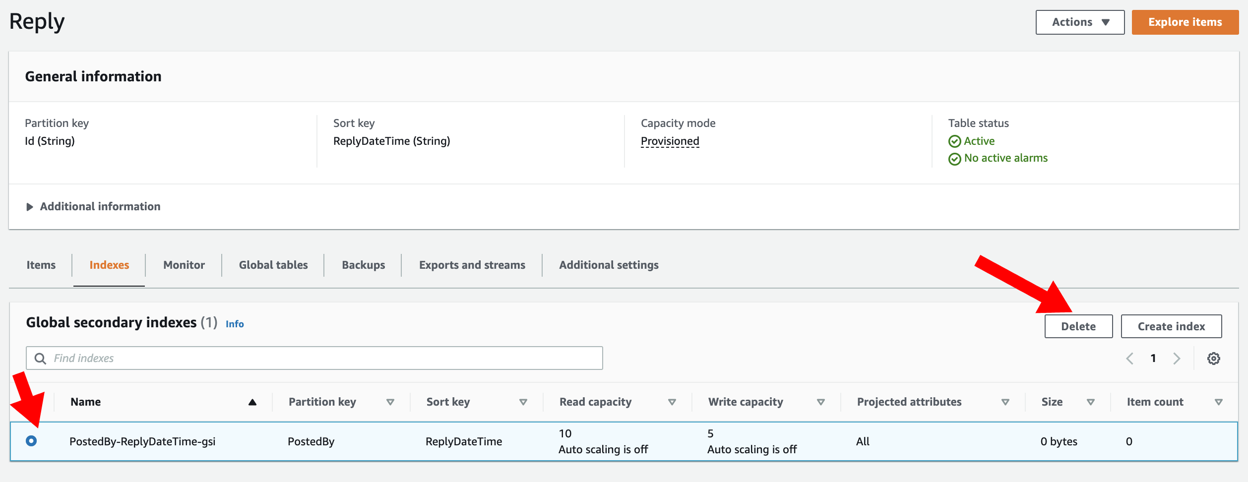Sort by the Sort key column
The height and width of the screenshot is (482, 1248).
pyautogui.click(x=523, y=402)
